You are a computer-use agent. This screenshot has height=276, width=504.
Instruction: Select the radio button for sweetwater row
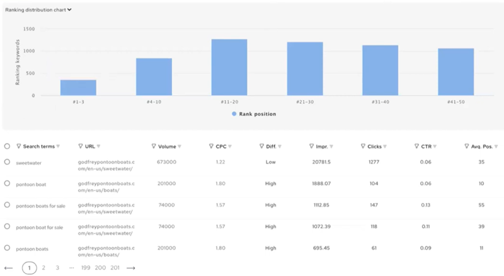(7, 162)
